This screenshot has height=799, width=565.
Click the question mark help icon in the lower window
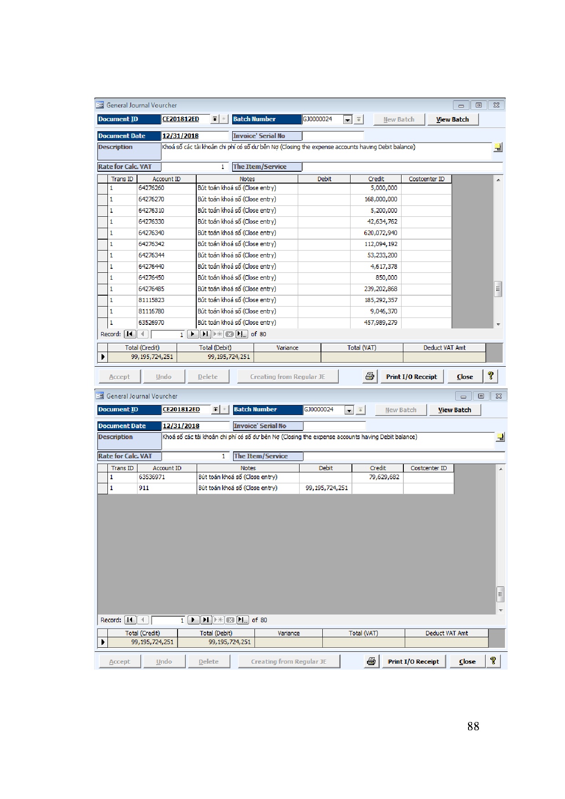[493, 661]
